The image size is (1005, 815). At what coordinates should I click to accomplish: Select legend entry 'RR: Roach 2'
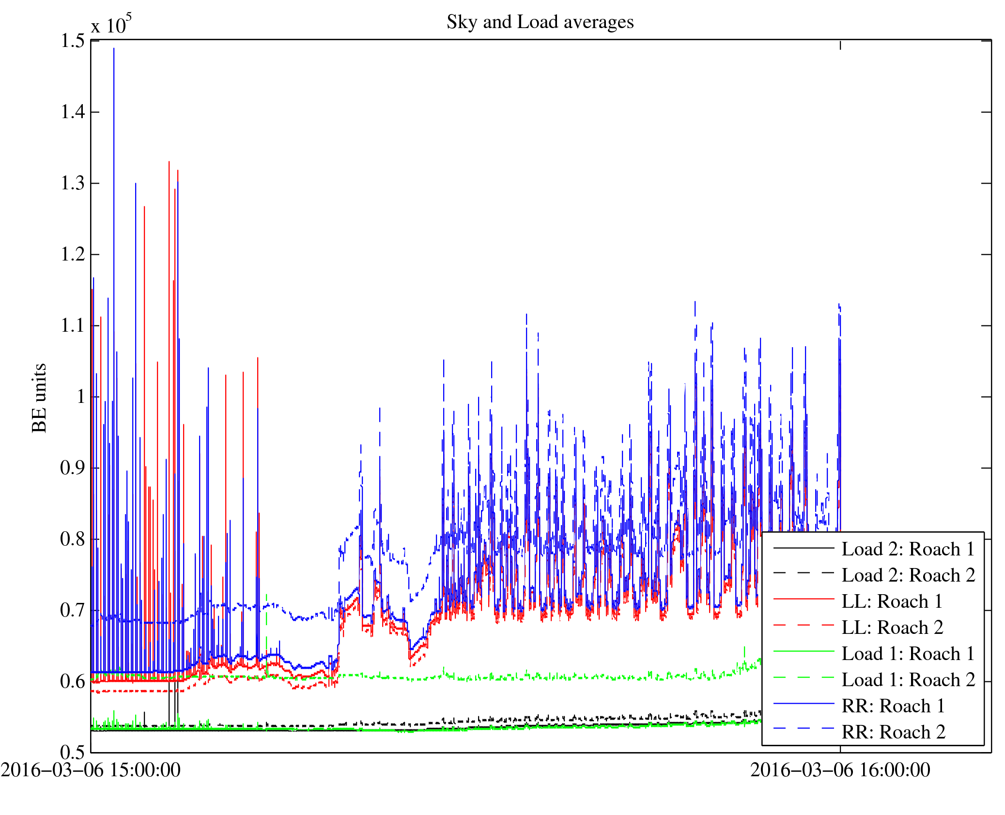893,732
